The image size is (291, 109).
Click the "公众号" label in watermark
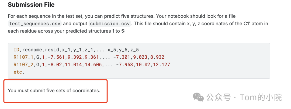pos(219,97)
